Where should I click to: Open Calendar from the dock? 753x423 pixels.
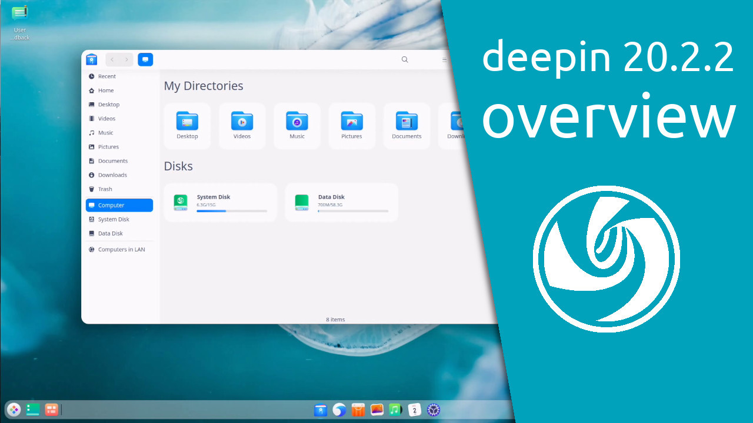click(x=415, y=410)
